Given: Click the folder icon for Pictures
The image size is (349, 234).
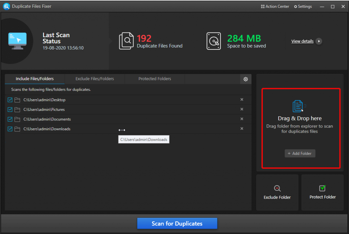Looking at the screenshot, I should 17,109.
